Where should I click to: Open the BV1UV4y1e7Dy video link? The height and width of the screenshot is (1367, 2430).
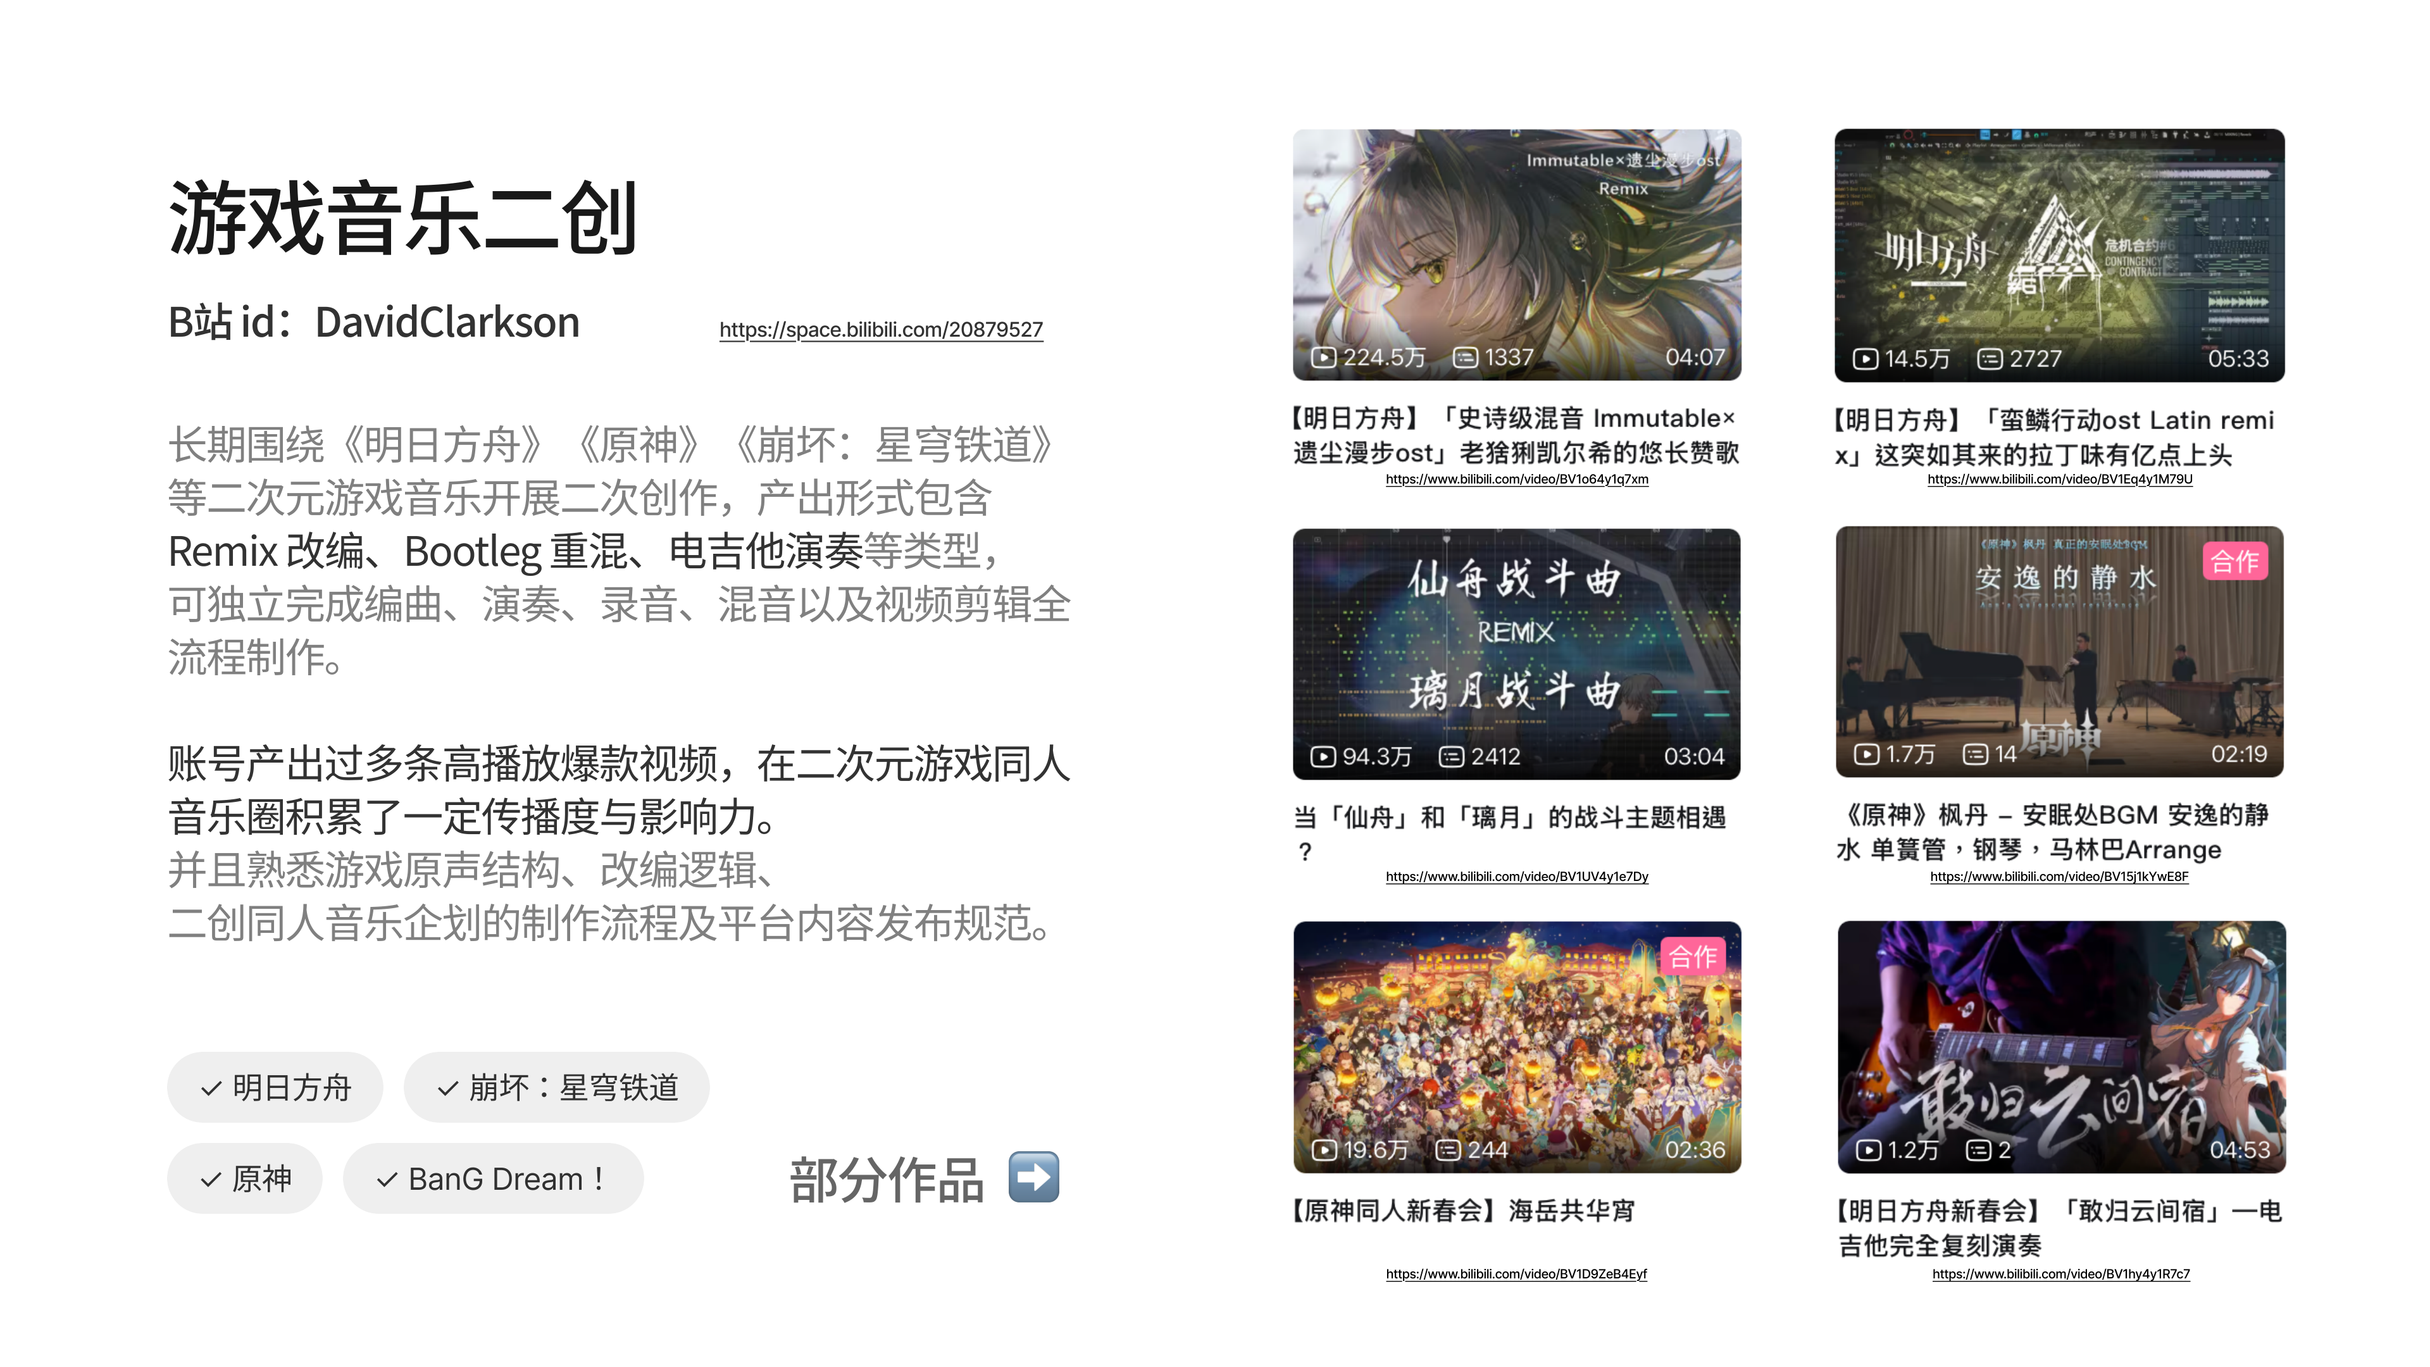(1517, 877)
